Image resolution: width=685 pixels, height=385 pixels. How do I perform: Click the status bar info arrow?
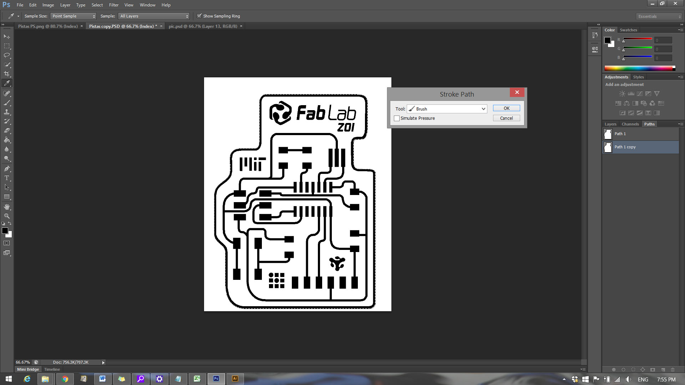click(x=103, y=363)
